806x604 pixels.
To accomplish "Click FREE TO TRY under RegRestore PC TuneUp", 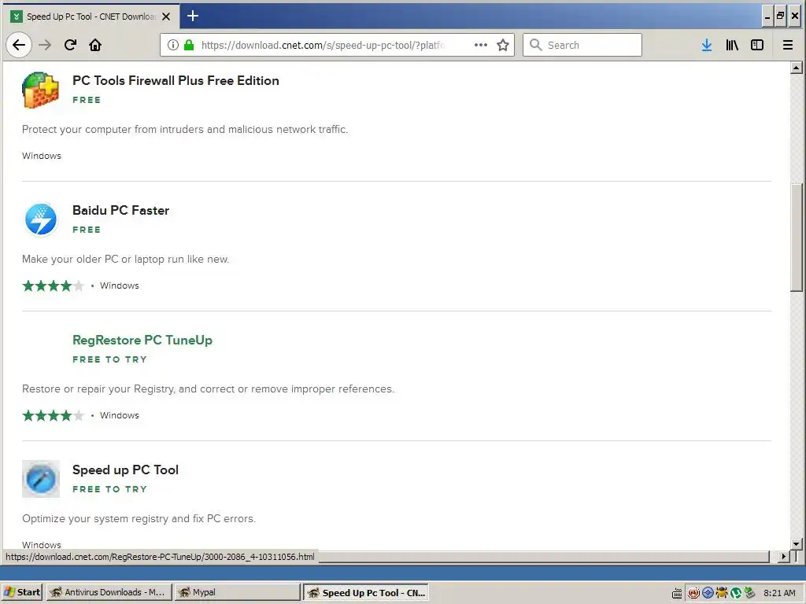I will click(110, 359).
